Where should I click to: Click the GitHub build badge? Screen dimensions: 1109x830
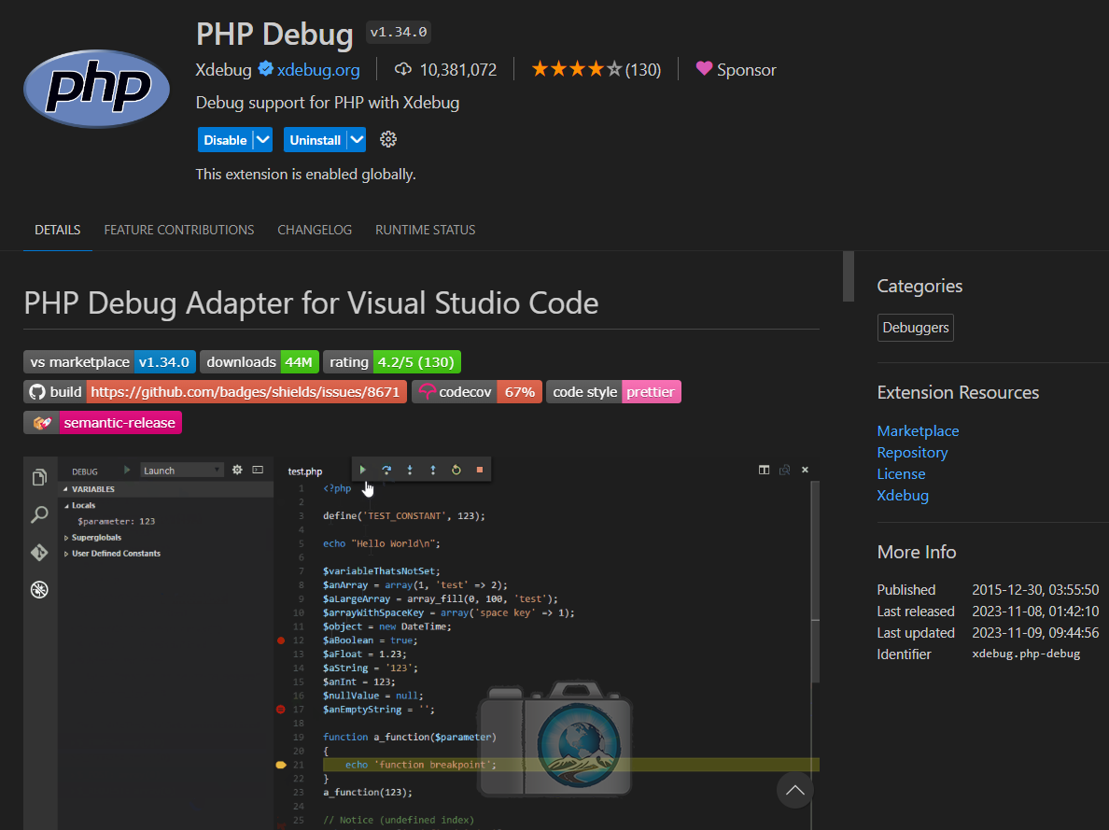[x=215, y=392]
